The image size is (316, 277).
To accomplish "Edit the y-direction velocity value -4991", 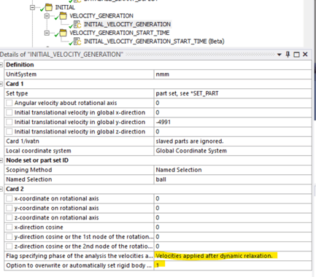I will click(233, 122).
